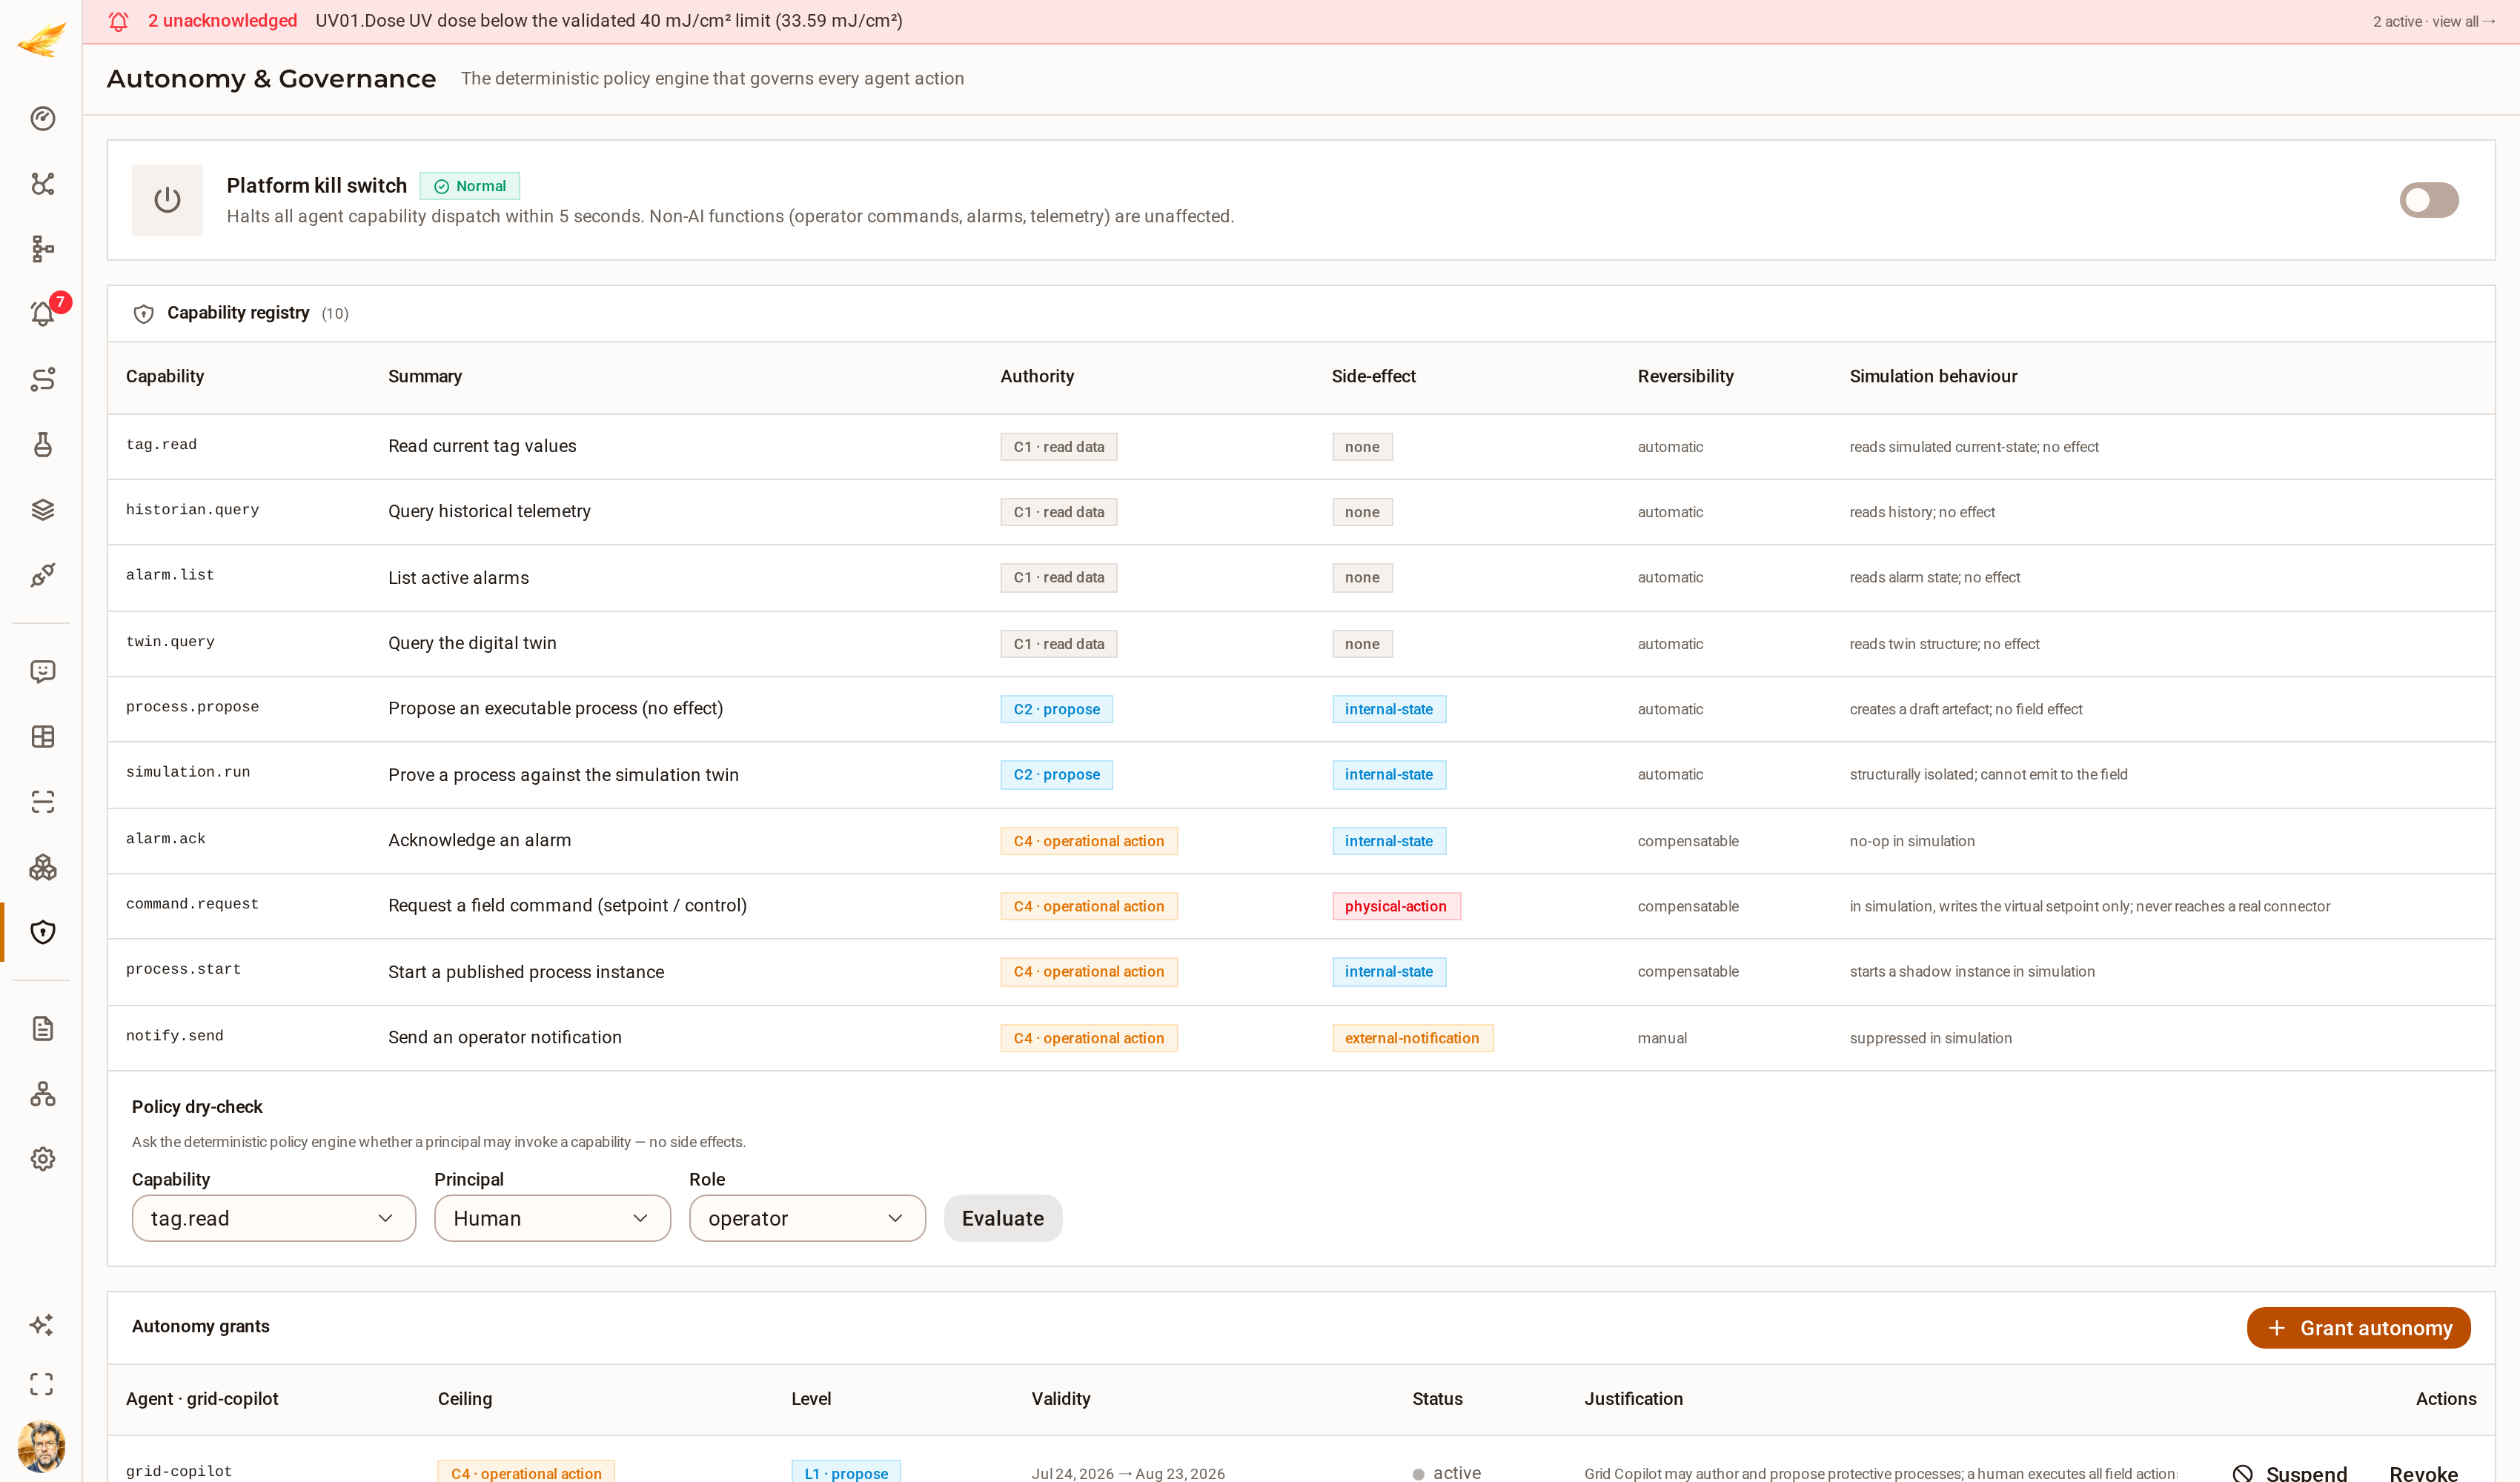The width and height of the screenshot is (2520, 1482).
Task: Click the Ceiling column header
Action: tap(465, 1399)
